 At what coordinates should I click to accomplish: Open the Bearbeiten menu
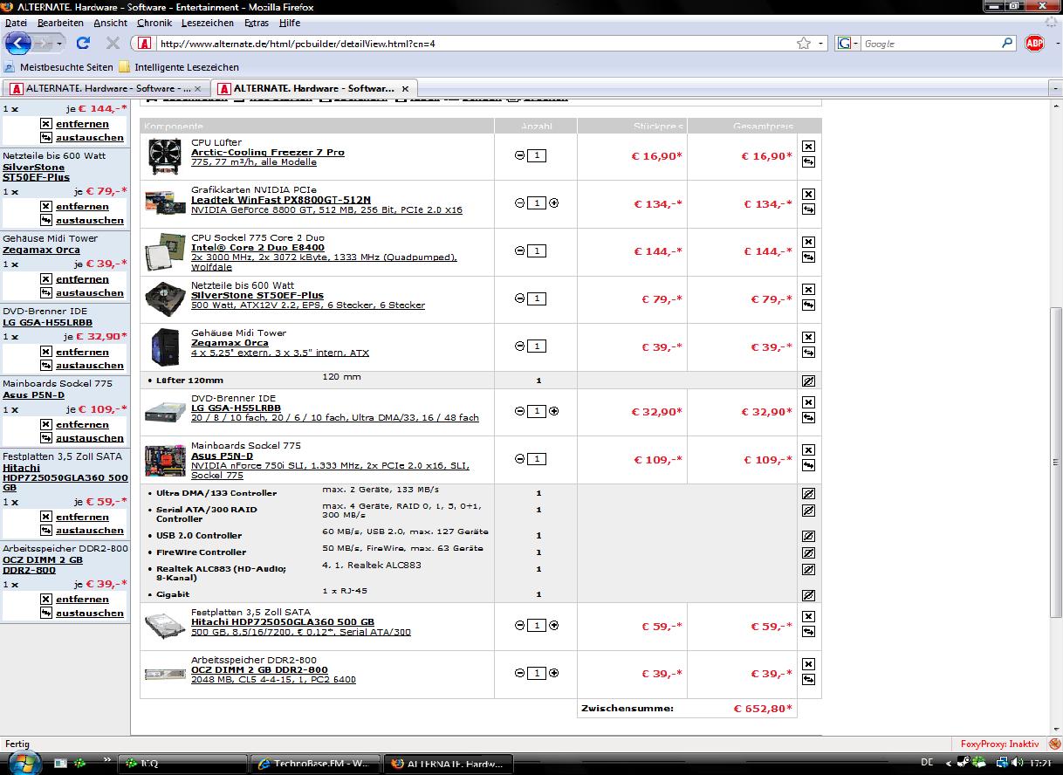tap(60, 23)
